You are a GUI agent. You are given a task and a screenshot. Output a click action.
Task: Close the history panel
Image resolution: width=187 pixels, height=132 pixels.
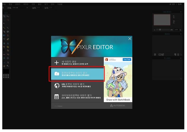(x=181, y=58)
